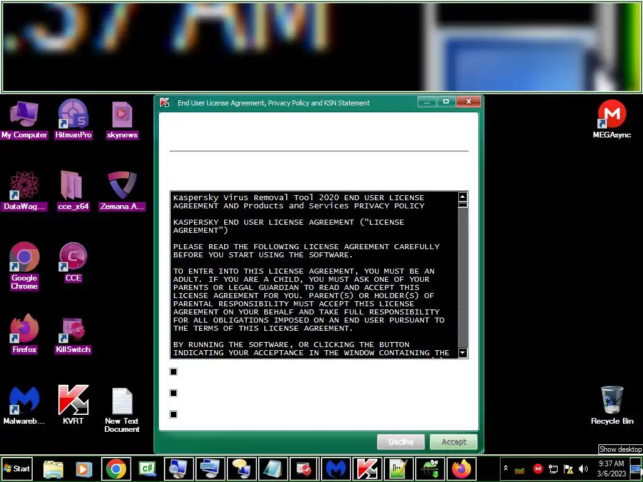Image resolution: width=643 pixels, height=482 pixels.
Task: Select the New Text Document file
Action: click(122, 410)
